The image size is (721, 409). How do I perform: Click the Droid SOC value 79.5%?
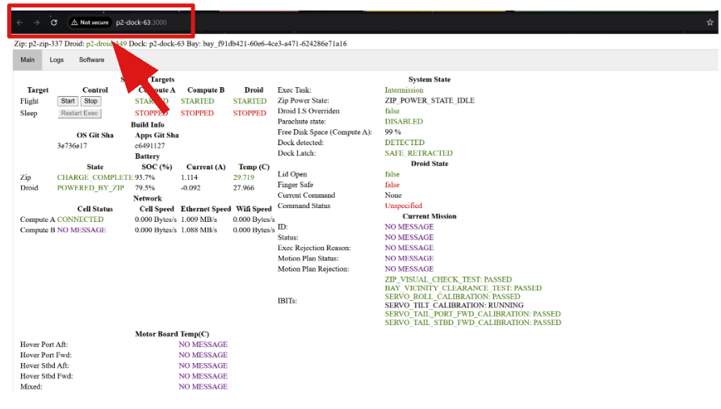click(x=145, y=188)
